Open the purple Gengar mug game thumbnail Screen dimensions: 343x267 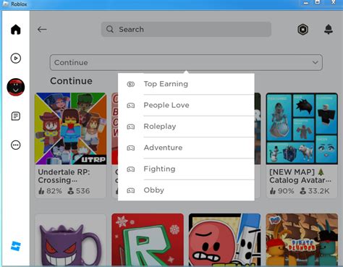click(x=70, y=240)
